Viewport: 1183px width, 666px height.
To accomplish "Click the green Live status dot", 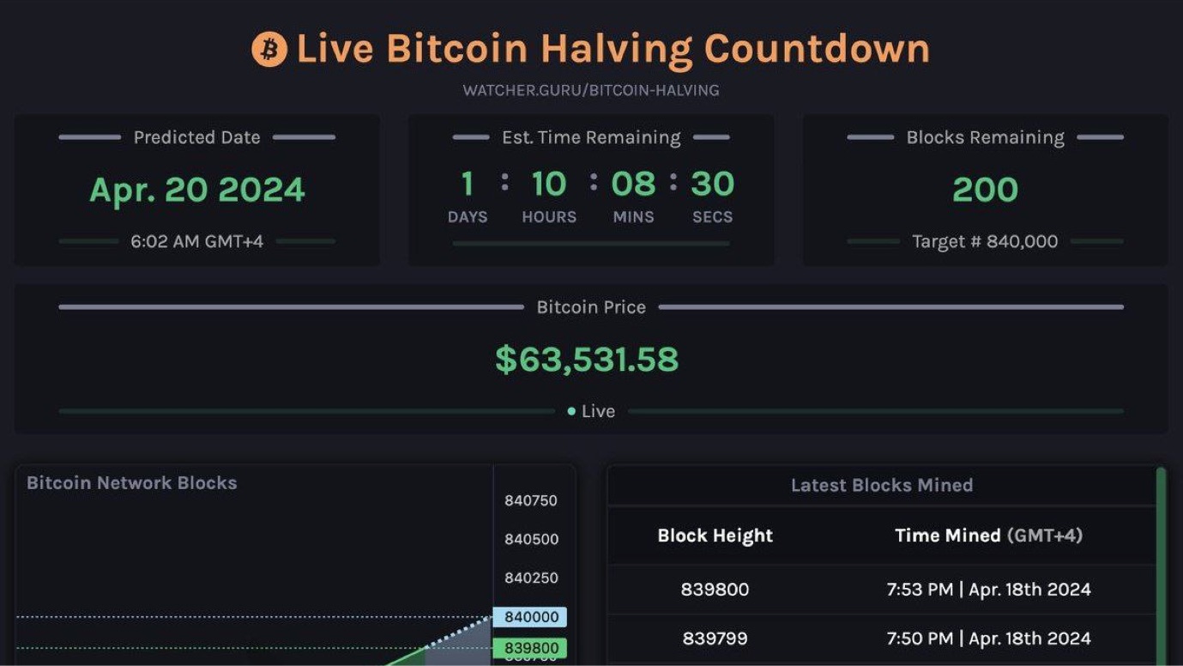I will point(571,411).
